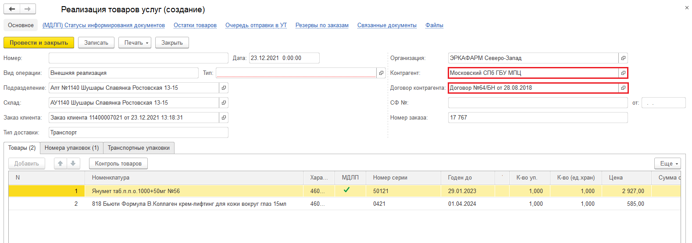Image resolution: width=692 pixels, height=243 pixels.
Task: Switch to the Транспортные упаковки tab
Action: point(139,148)
